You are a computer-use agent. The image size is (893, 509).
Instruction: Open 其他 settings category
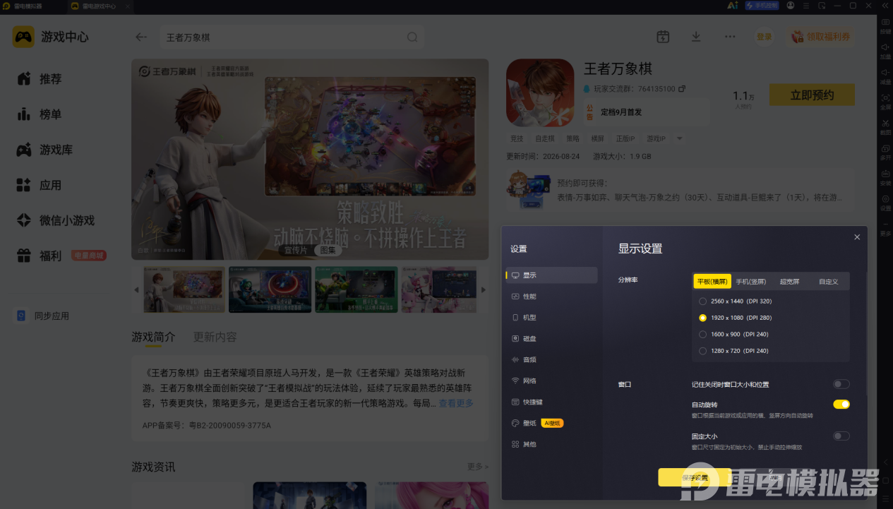pos(551,444)
